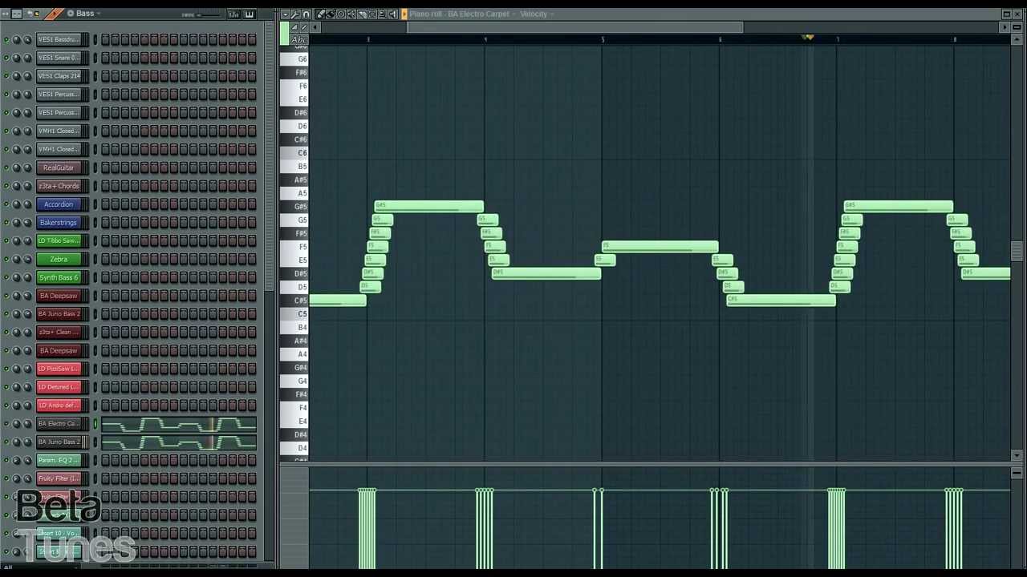Click the piano roll horizontal scrollbar thumb

click(574, 27)
